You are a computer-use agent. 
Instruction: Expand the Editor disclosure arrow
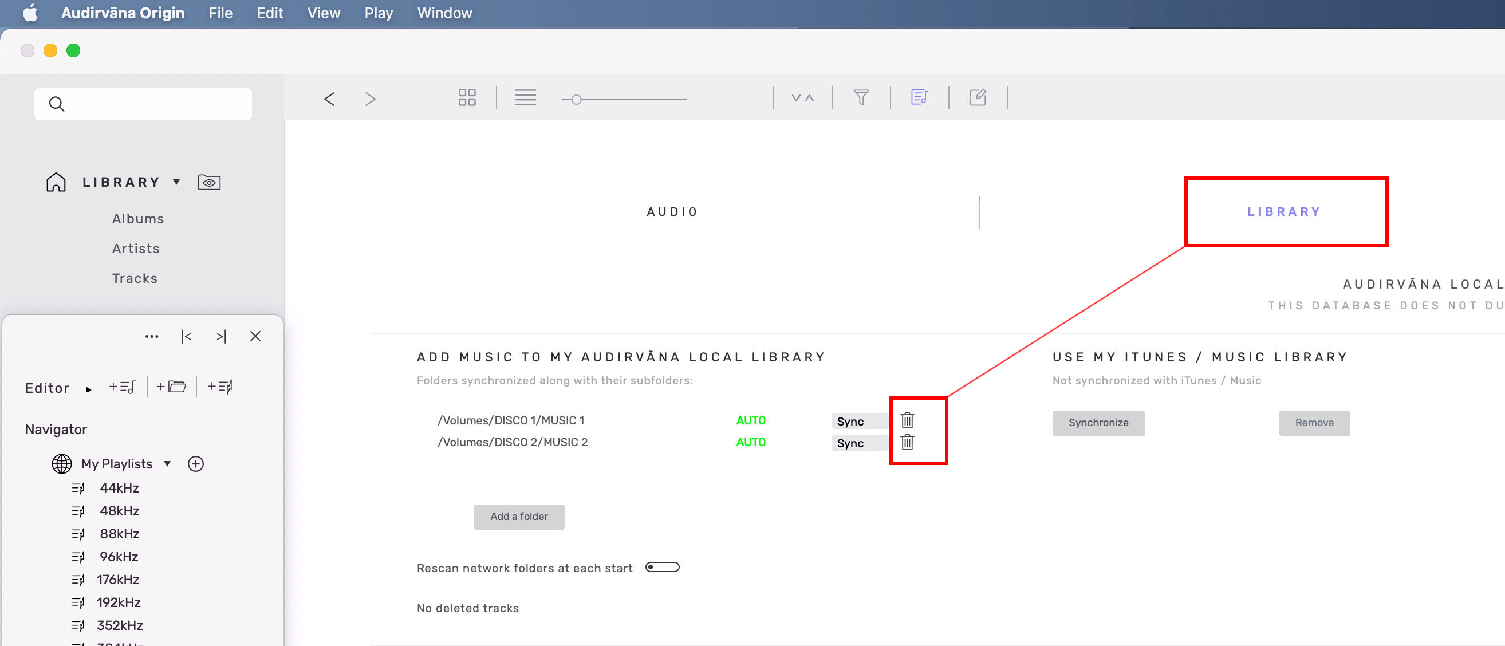click(x=88, y=389)
